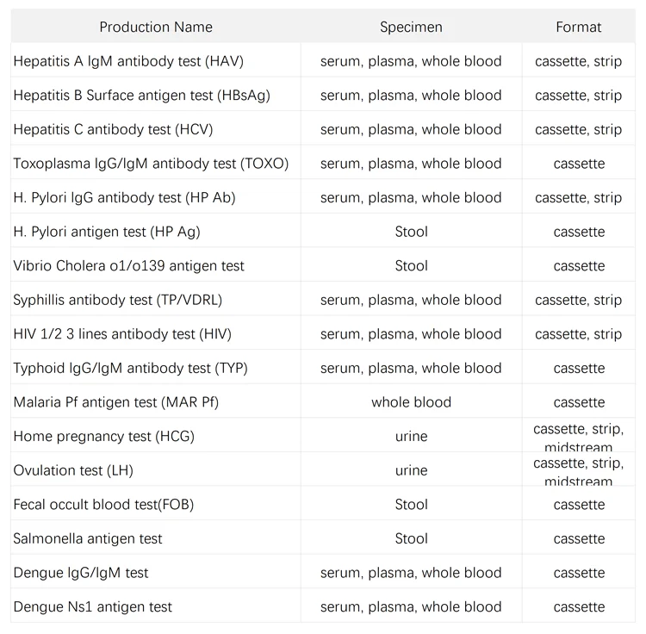Click Hepatitis B Surface antigen test name
The image size is (646, 634).
(x=141, y=96)
